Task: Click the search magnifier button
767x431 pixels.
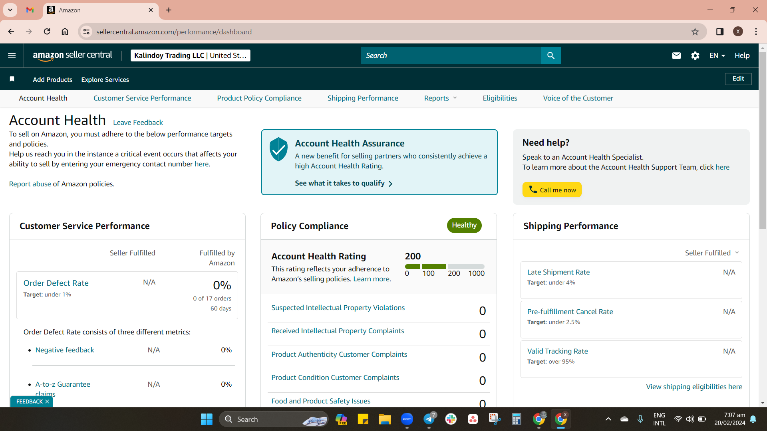Action: [551, 55]
